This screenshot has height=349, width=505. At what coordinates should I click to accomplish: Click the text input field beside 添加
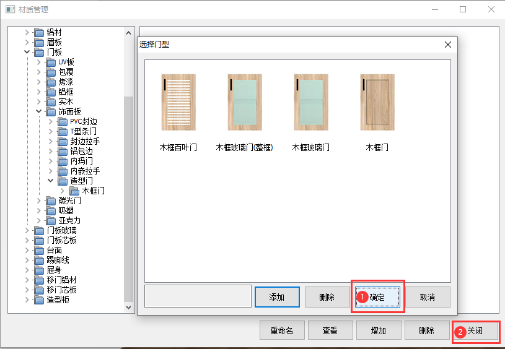point(198,296)
